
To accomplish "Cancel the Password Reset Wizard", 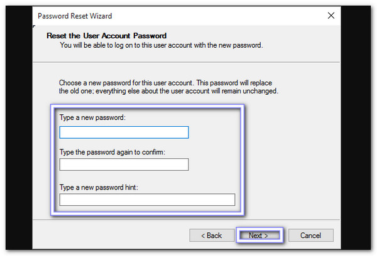I will 310,235.
